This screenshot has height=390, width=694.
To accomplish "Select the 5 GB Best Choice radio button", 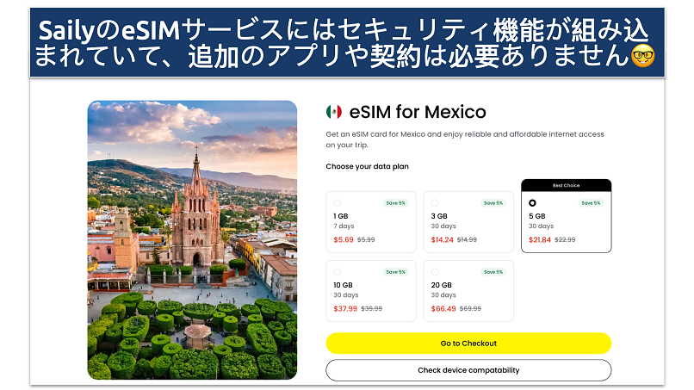I will 532,202.
